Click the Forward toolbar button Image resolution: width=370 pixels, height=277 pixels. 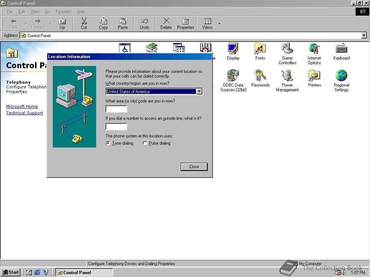point(38,24)
